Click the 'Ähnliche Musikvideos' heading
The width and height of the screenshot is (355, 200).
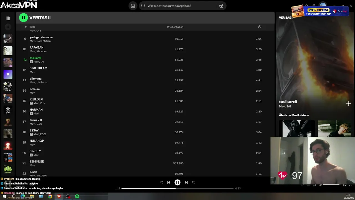(x=294, y=115)
